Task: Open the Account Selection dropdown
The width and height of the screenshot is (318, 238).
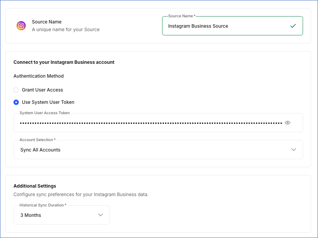Action: click(158, 150)
